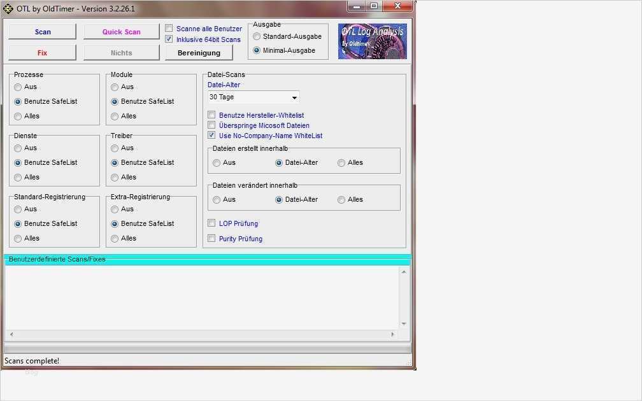The width and height of the screenshot is (642, 401).
Task: Click the Quick Scan button
Action: tap(121, 31)
